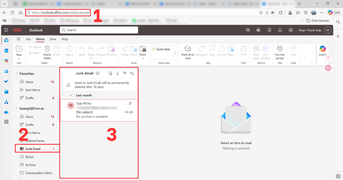
Task: Toggle the hamburger navigation pane button
Action: point(19,39)
